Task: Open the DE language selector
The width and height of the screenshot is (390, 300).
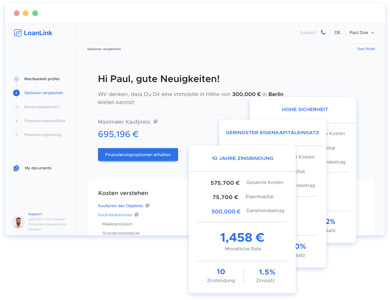Action: click(x=337, y=33)
